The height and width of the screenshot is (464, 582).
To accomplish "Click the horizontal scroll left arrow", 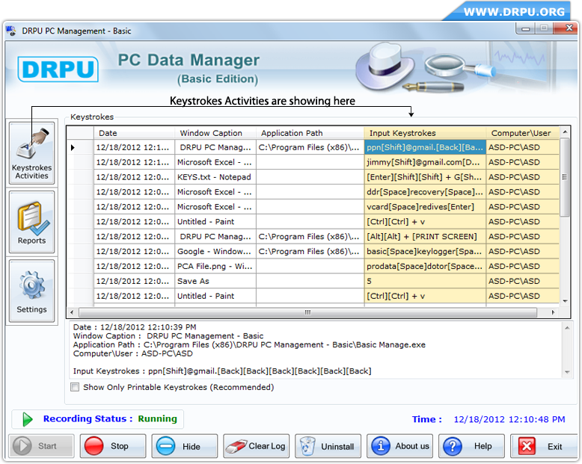I will [72, 312].
